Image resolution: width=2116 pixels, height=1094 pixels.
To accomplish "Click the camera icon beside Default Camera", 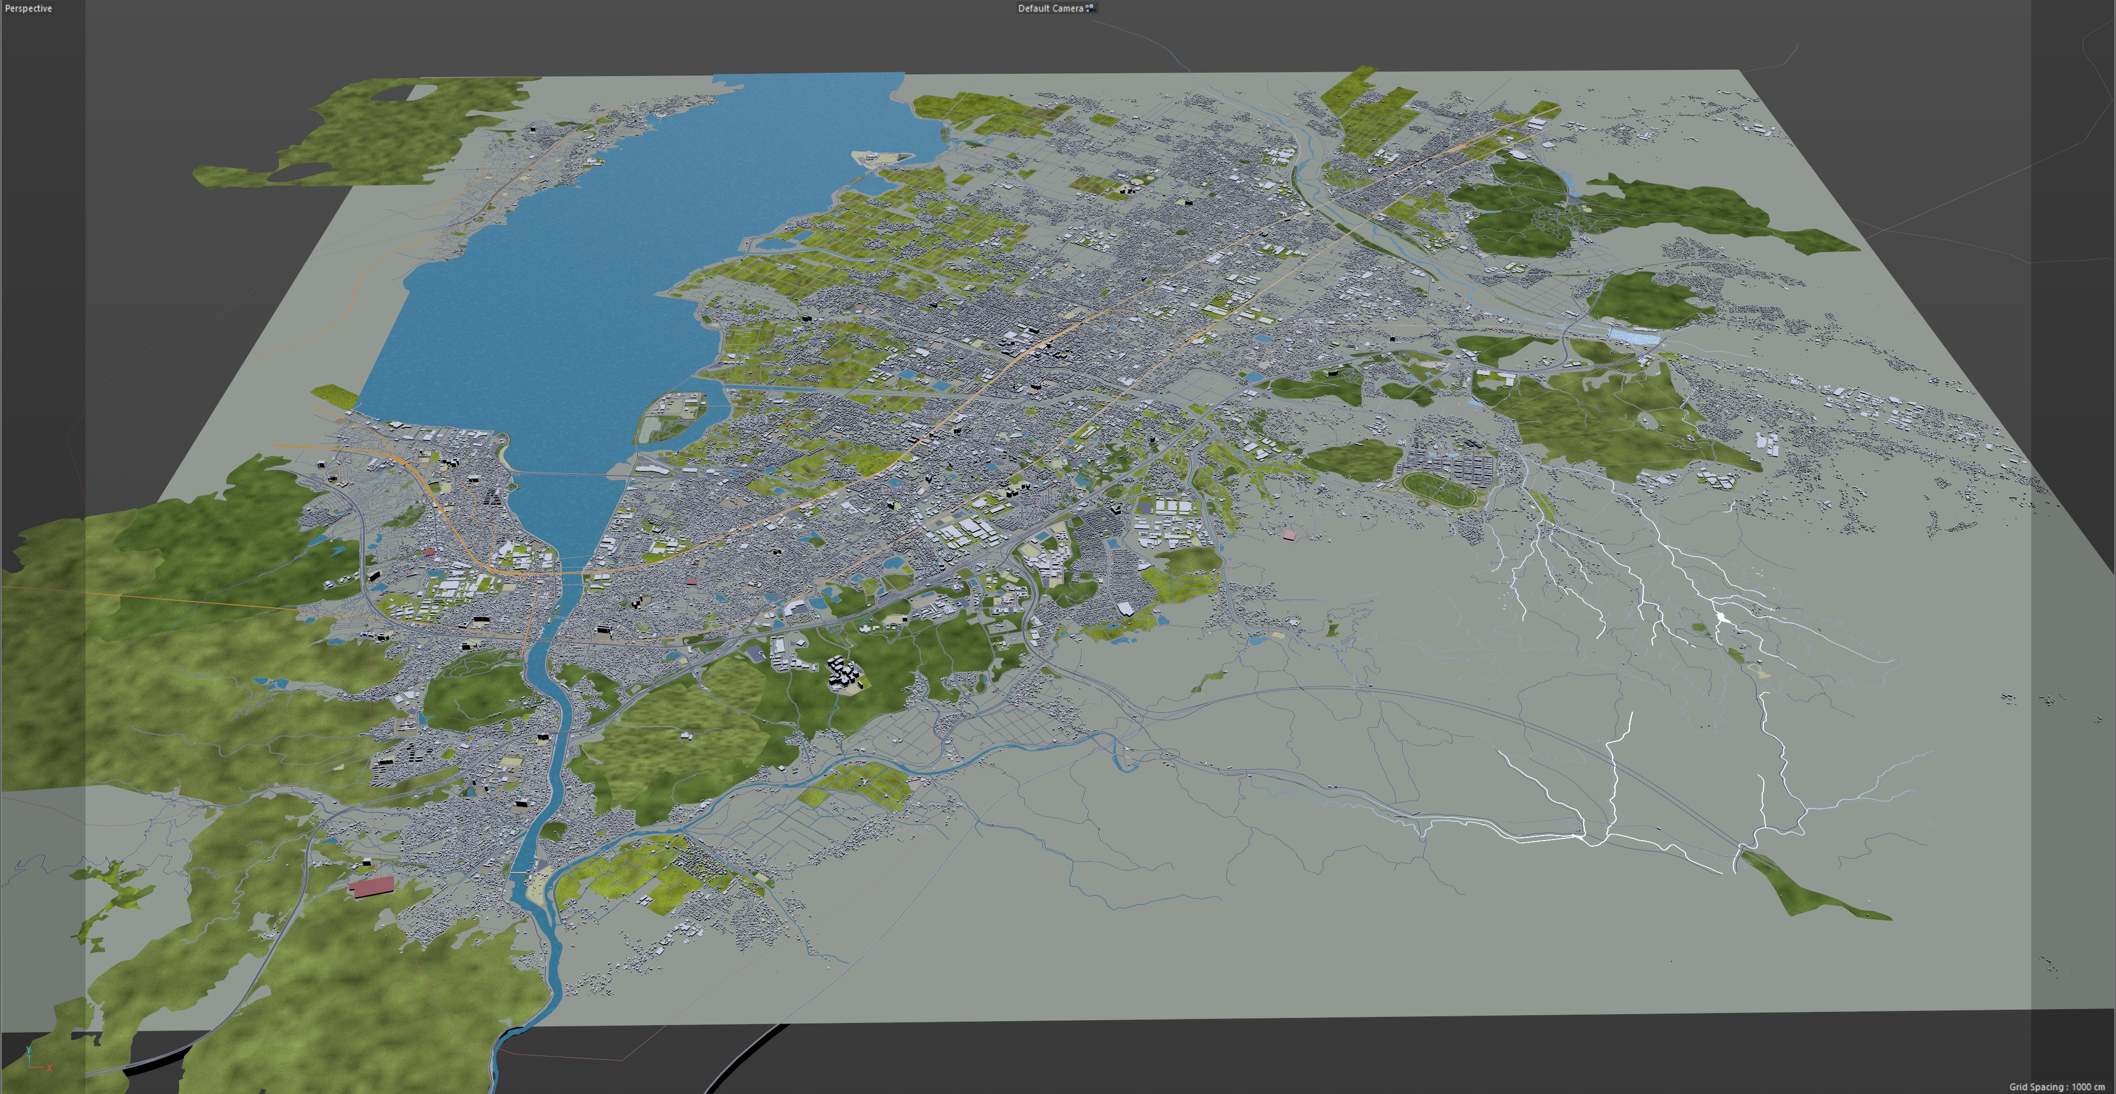I will coord(1090,8).
